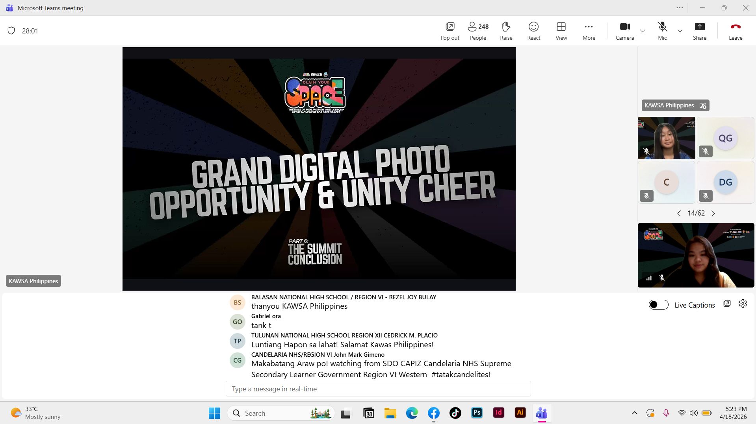The width and height of the screenshot is (756, 424).
Task: Click your self-view video tile
Action: point(696,255)
